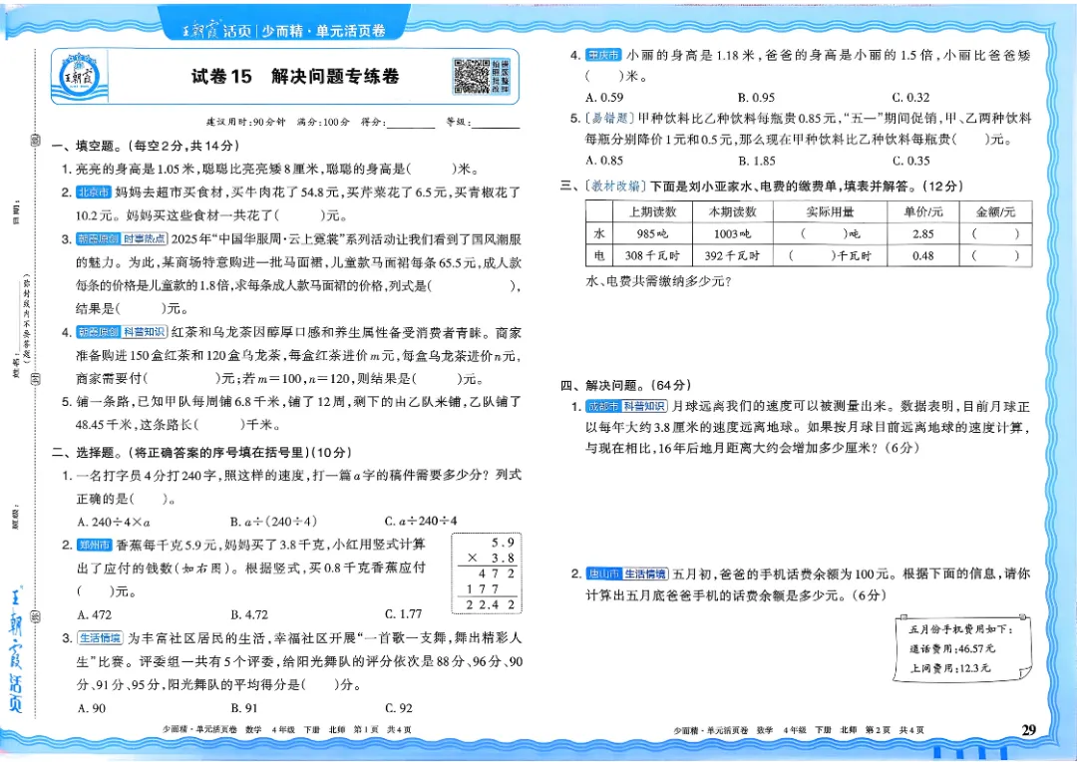Click the 郑州市 tag in the banana question
1077x762 pixels.
(94, 545)
